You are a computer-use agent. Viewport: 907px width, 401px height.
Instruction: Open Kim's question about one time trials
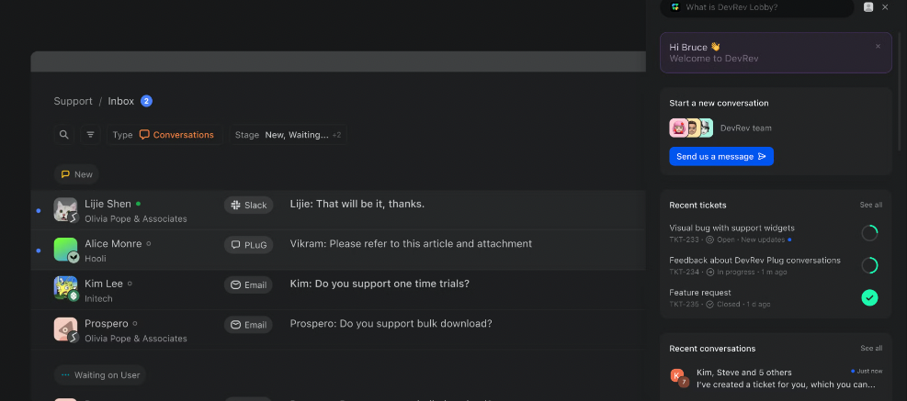coord(380,284)
